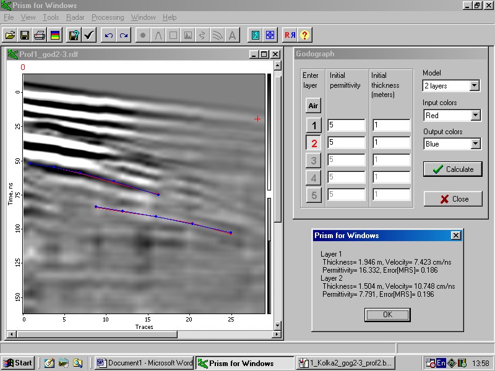Select layer 2 button
The width and height of the screenshot is (495, 371).
[314, 143]
